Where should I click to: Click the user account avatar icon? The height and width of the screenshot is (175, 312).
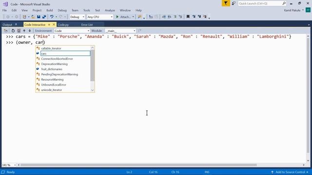pyautogui.click(x=308, y=10)
